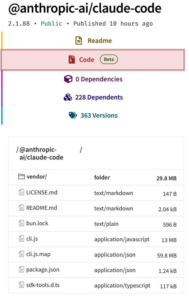
Task: Click the 29.8 MB size value
Action: pyautogui.click(x=167, y=178)
